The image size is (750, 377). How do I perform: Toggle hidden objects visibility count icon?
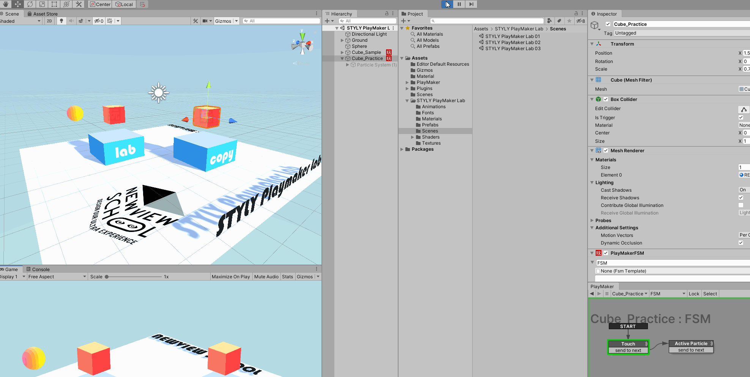(x=99, y=21)
